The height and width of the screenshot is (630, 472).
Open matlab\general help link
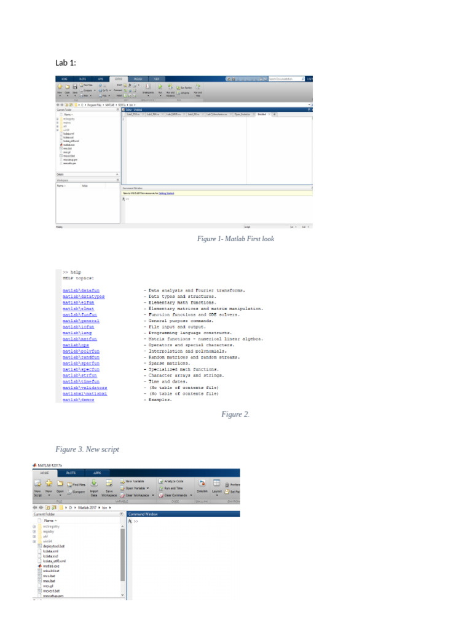[x=81, y=321]
